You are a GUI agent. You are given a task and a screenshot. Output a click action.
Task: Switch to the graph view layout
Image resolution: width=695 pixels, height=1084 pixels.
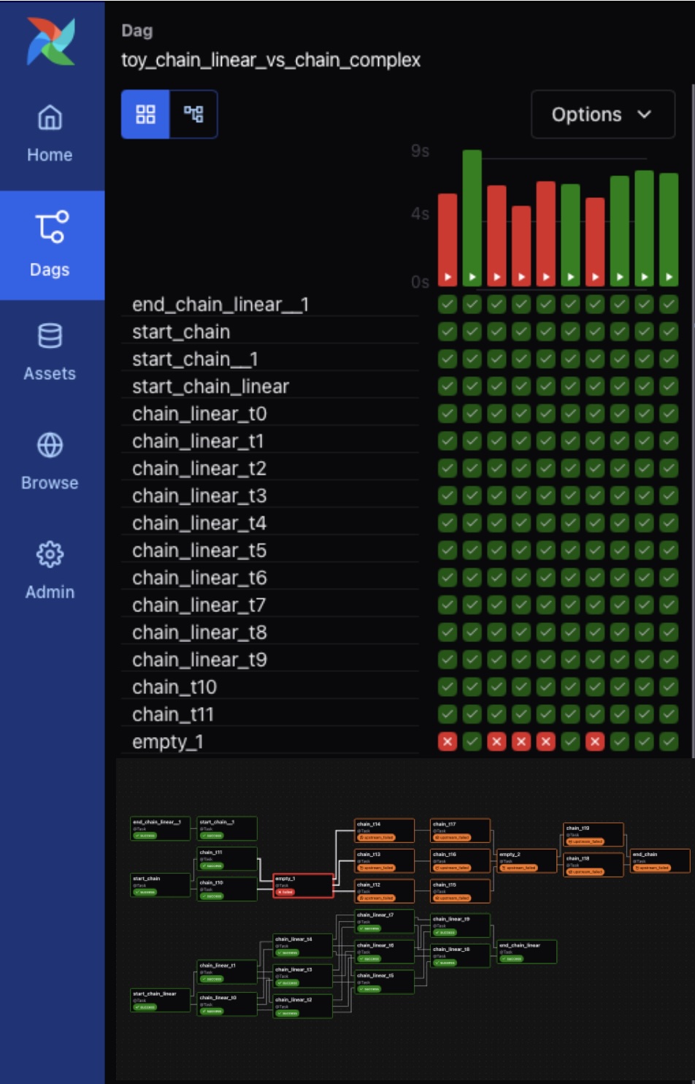[193, 114]
